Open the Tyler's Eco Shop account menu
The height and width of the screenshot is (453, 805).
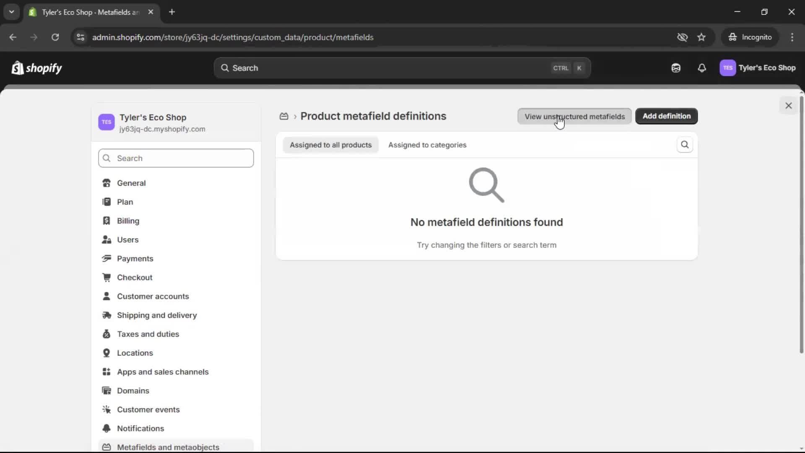coord(758,68)
